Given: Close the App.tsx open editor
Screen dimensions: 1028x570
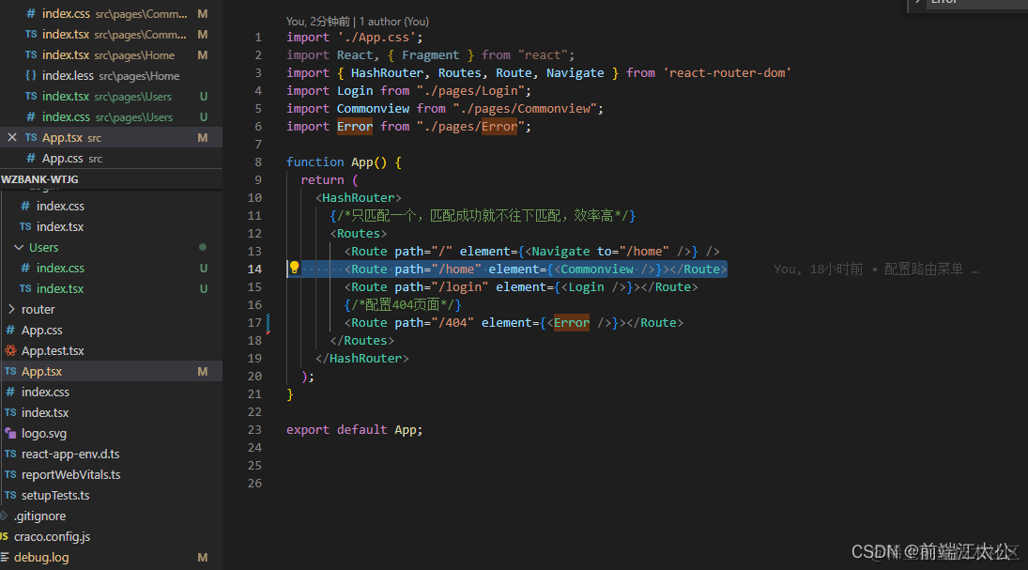Looking at the screenshot, I should [12, 137].
